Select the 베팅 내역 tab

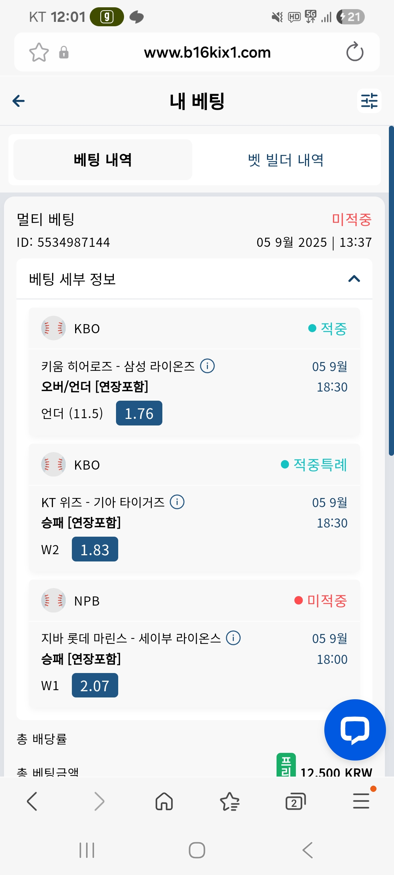pyautogui.click(x=103, y=160)
